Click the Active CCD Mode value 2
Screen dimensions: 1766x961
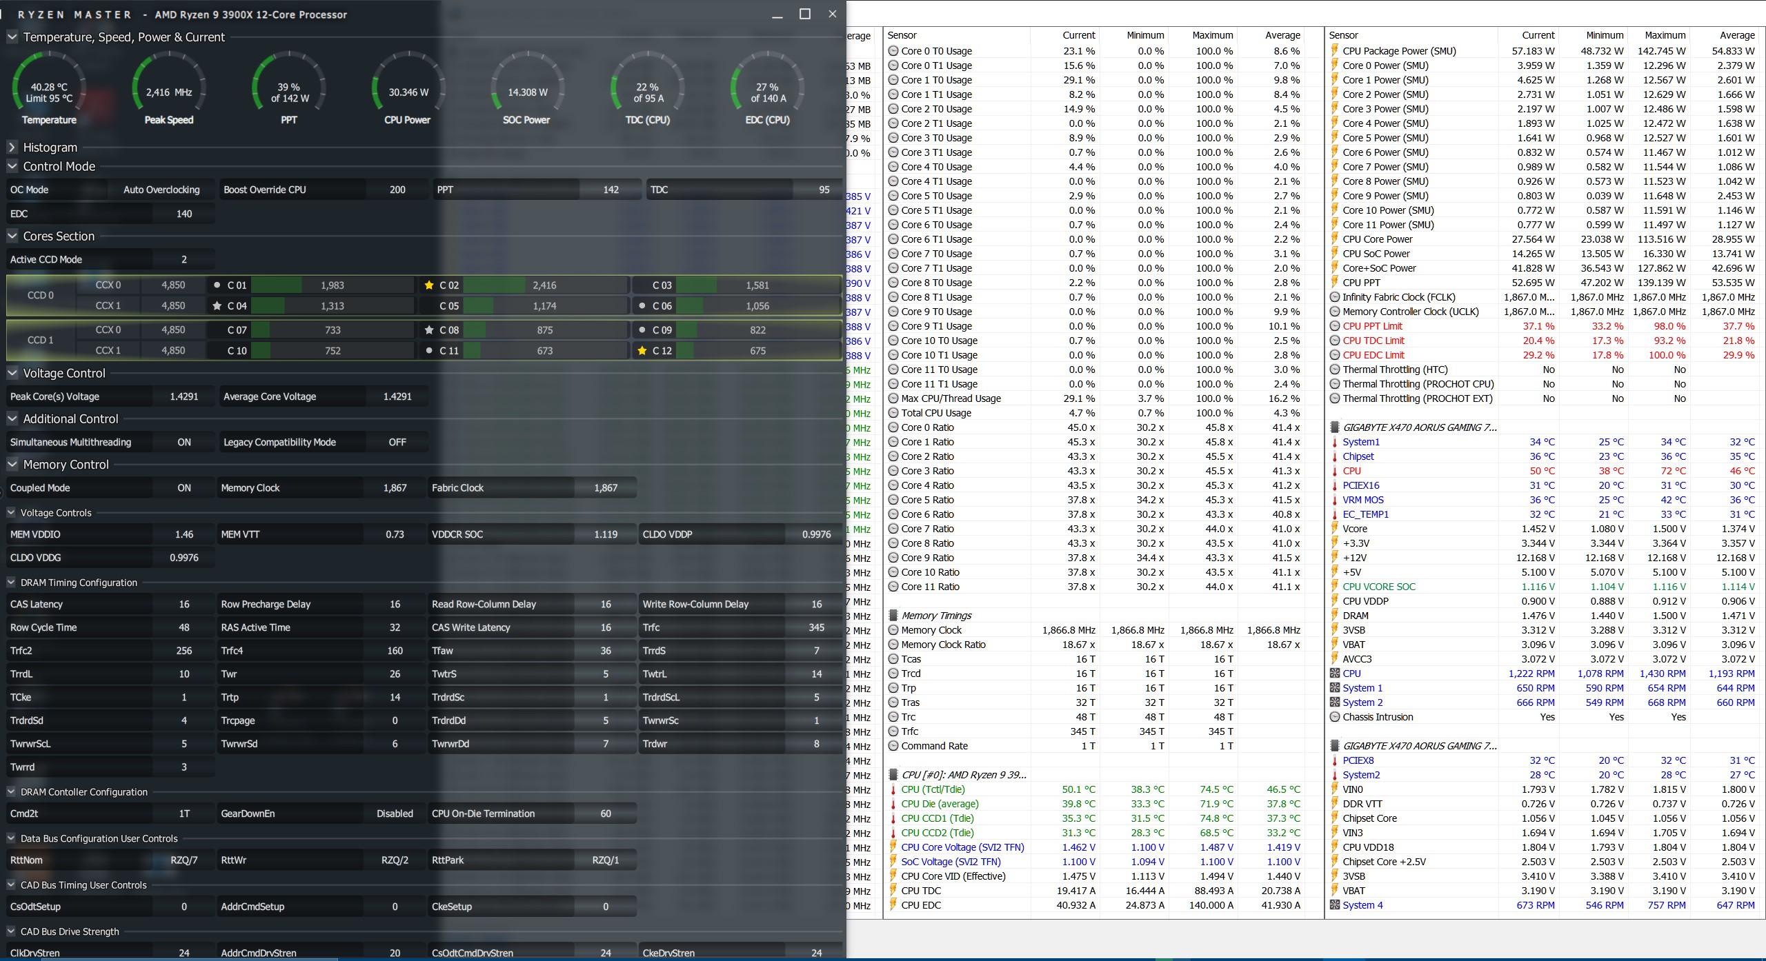pyautogui.click(x=184, y=259)
